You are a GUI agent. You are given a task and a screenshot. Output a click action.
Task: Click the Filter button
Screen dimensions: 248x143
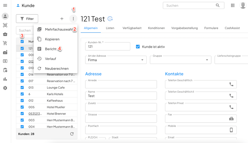tap(27, 19)
